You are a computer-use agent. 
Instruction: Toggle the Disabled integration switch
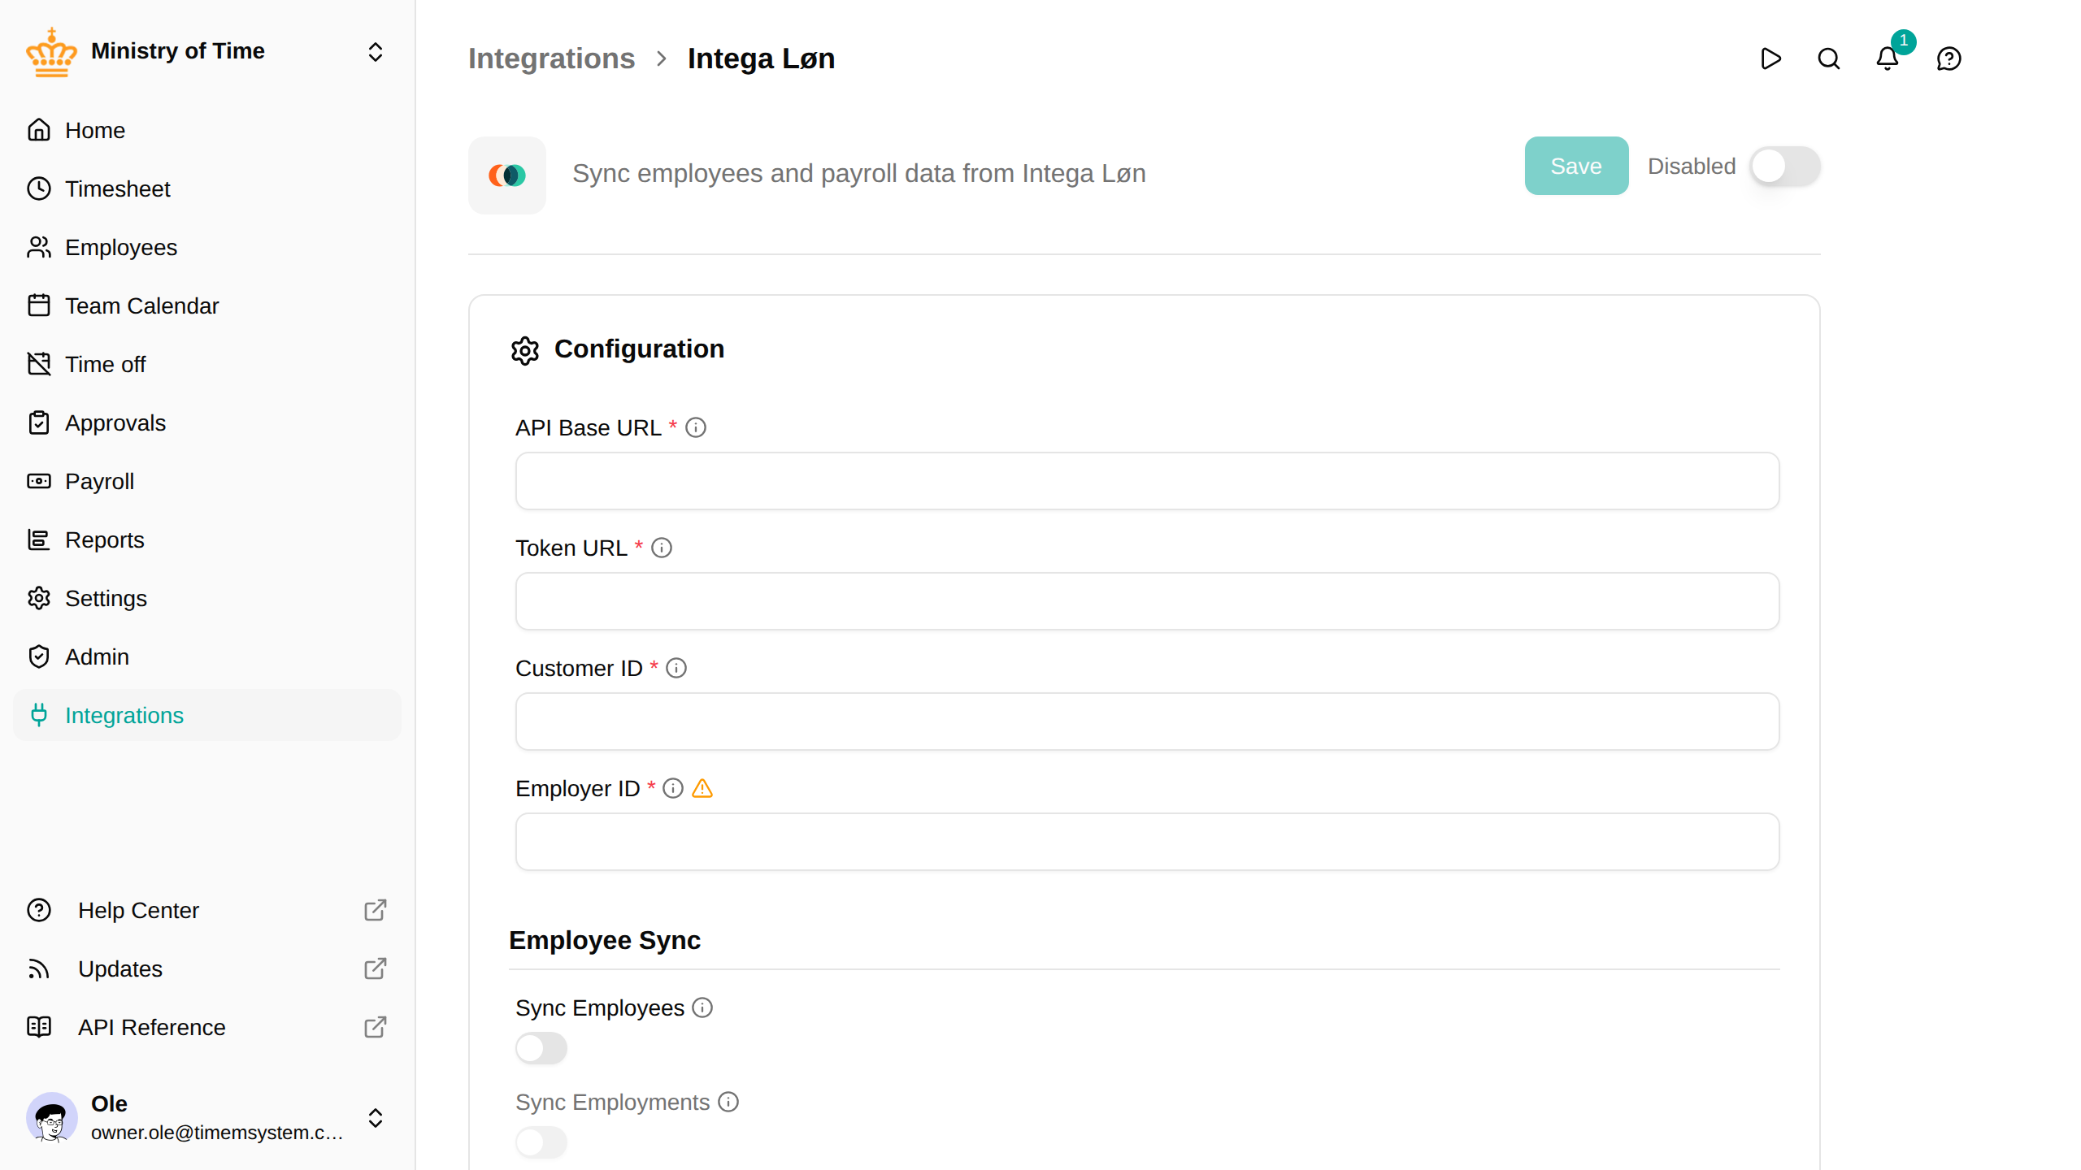pyautogui.click(x=1785, y=166)
